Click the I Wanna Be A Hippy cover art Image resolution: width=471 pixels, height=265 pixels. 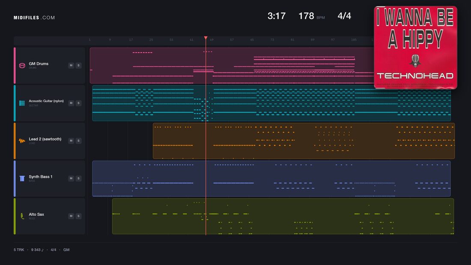coord(415,48)
